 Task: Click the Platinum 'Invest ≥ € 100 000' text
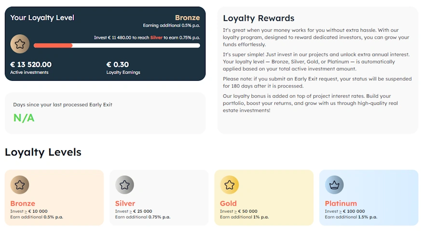(343, 211)
